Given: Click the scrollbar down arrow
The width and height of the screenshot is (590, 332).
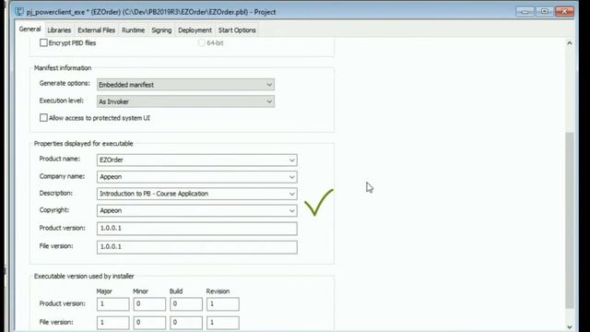Looking at the screenshot, I should 570,326.
